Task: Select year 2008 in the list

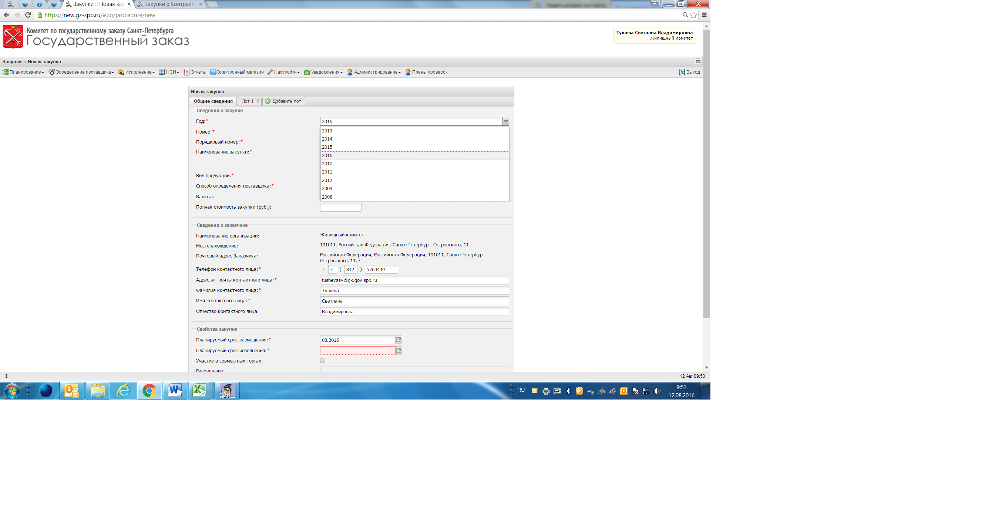Action: click(x=415, y=197)
